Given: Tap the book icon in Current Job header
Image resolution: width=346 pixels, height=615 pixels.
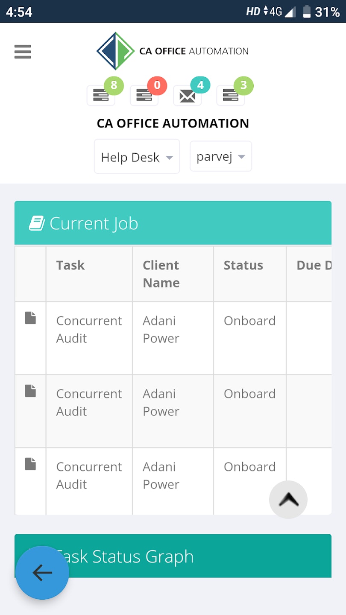Looking at the screenshot, I should tap(36, 223).
